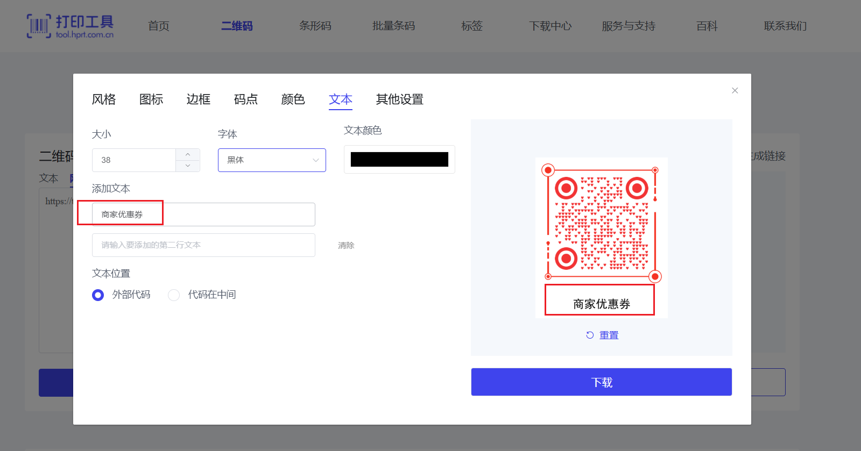Click the first text field containing 商家优惠券
Image resolution: width=861 pixels, height=451 pixels.
click(x=203, y=214)
